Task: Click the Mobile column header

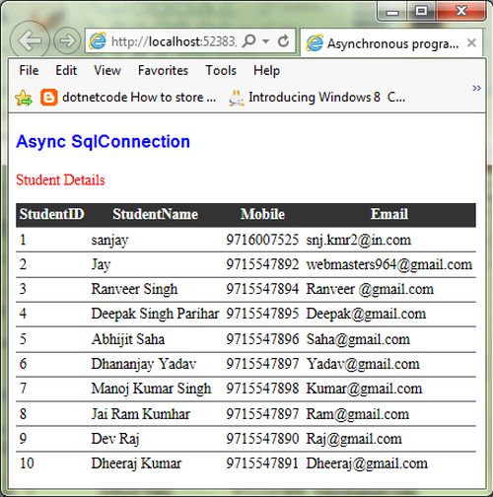Action: point(262,214)
